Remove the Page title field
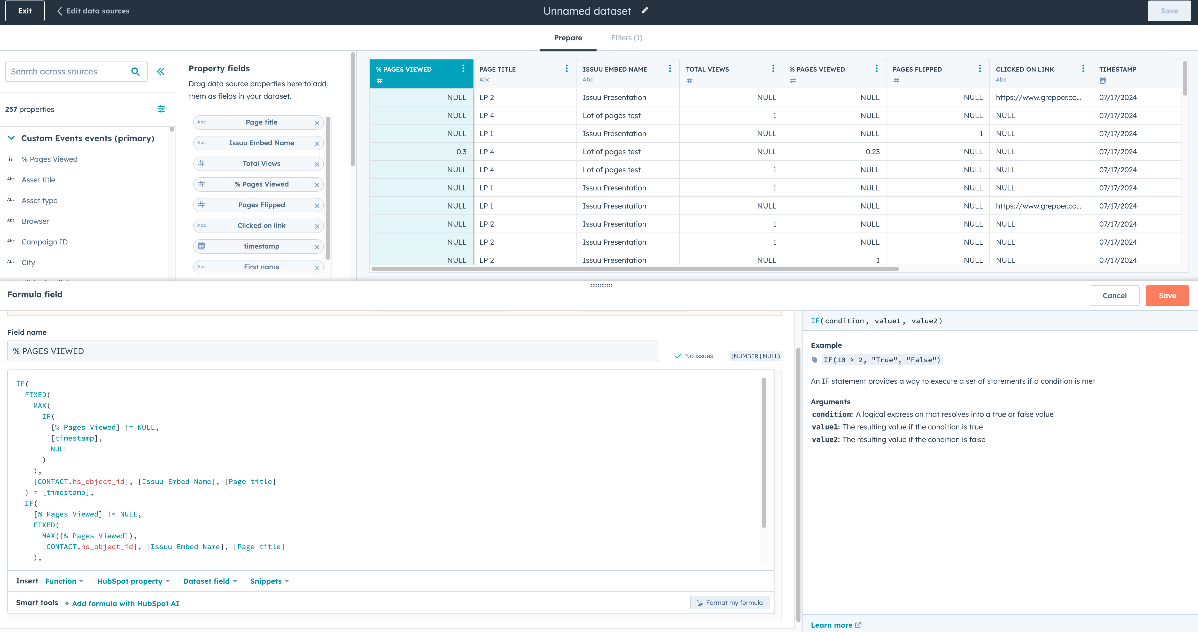The image size is (1198, 632). 317,123
